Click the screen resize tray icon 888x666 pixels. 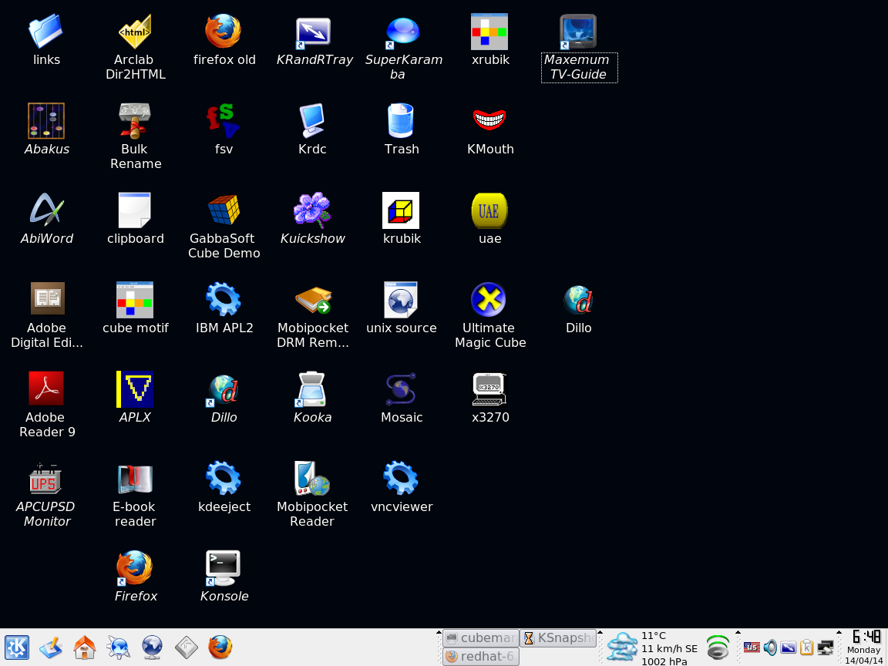click(788, 647)
